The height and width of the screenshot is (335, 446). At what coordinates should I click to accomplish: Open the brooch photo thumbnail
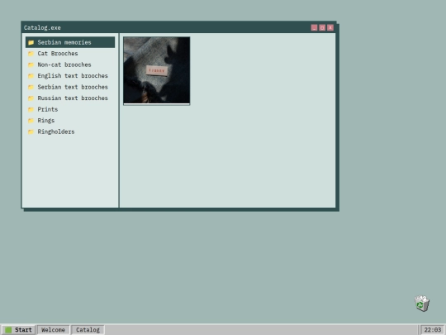click(x=157, y=71)
